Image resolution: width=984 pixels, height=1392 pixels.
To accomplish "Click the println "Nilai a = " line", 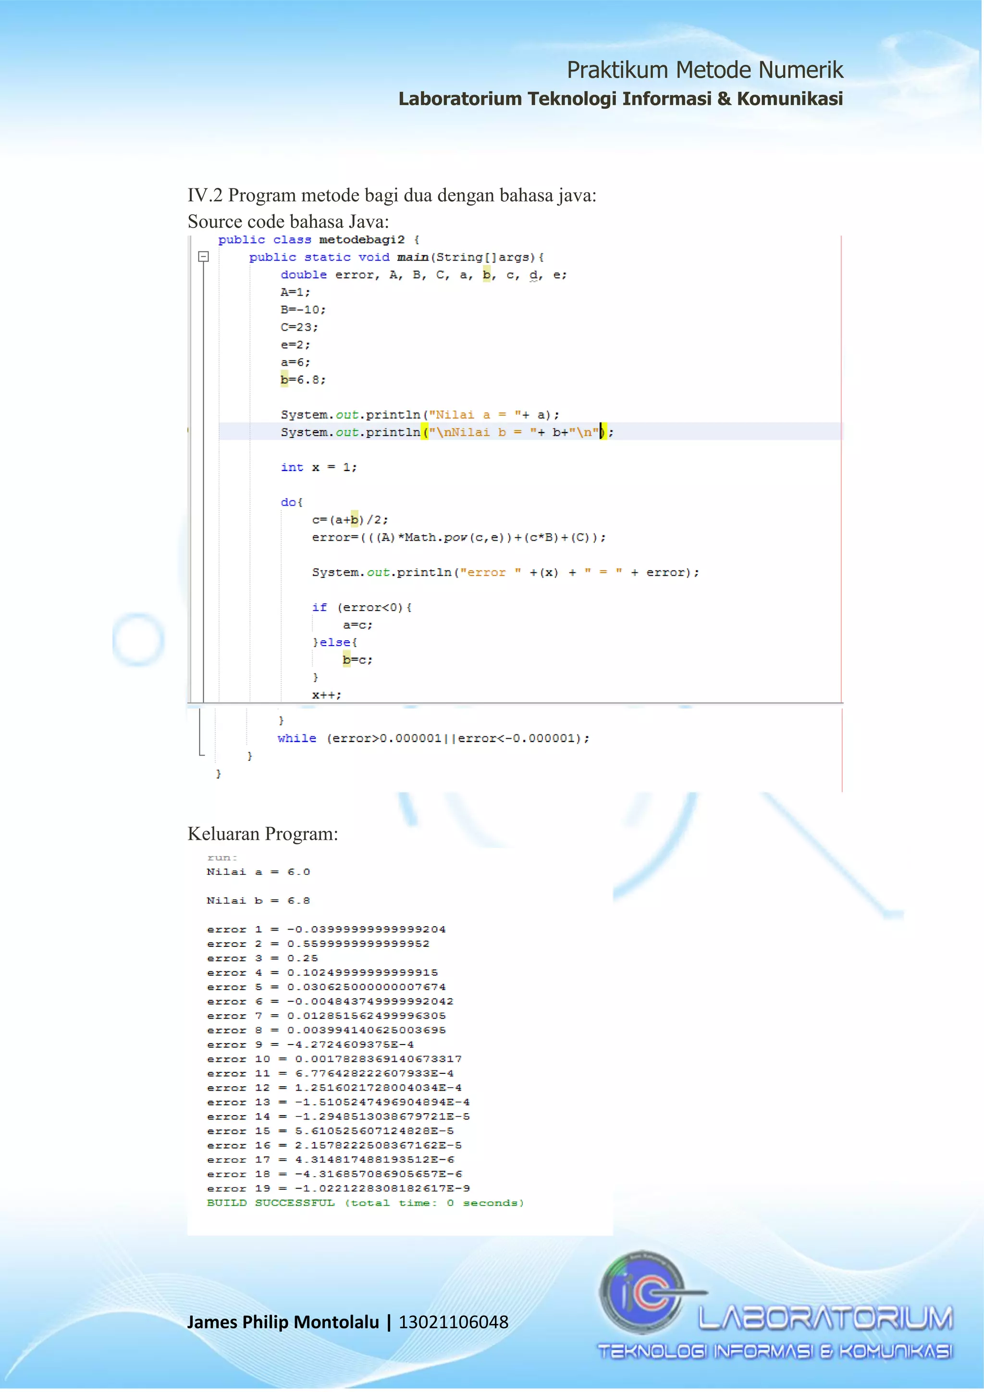I will [x=420, y=415].
